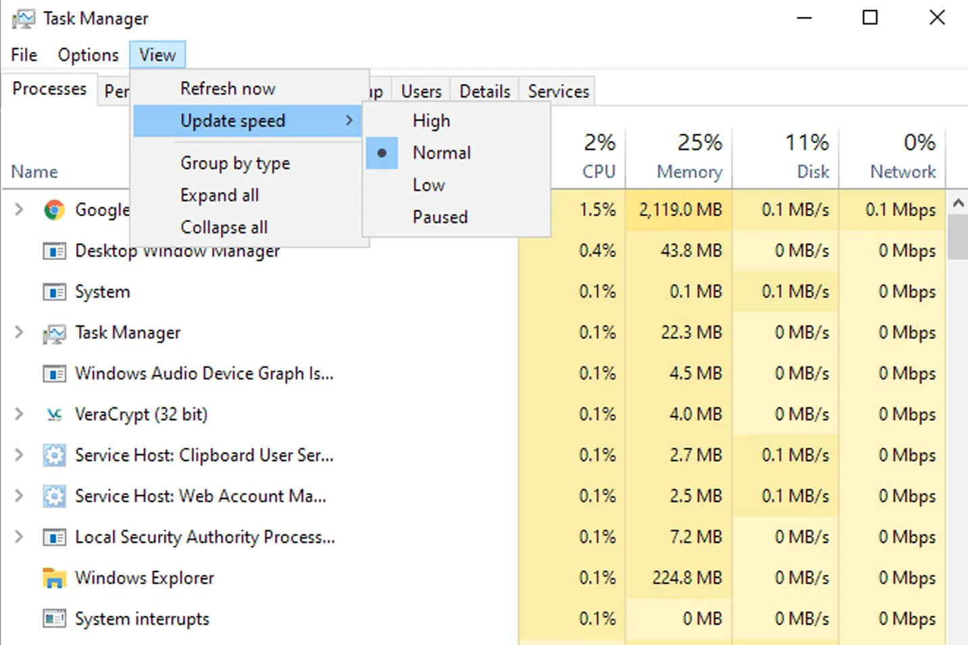This screenshot has height=645, width=968.
Task: Click the Windows Explorer folder icon
Action: (x=54, y=578)
